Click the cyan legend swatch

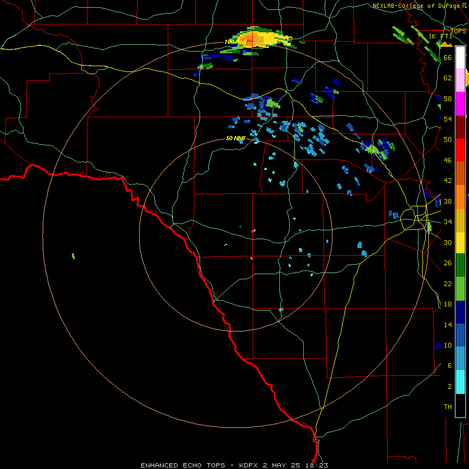(x=460, y=382)
